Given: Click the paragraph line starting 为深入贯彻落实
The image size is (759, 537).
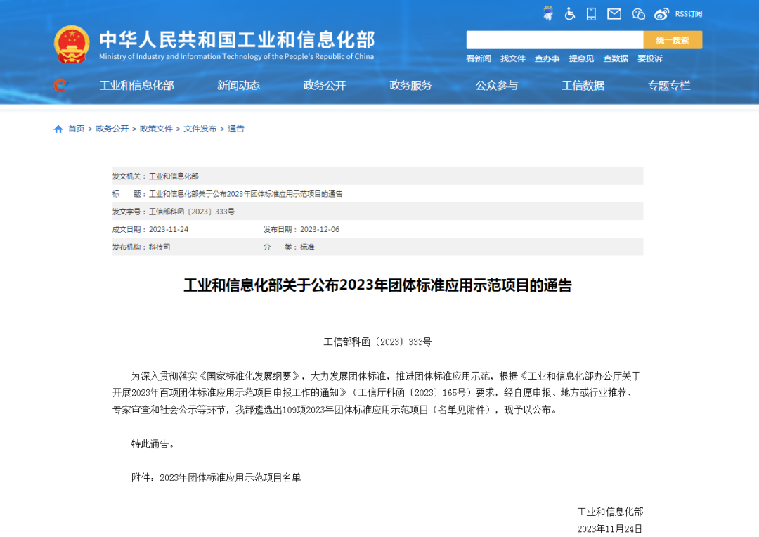Looking at the screenshot, I should point(386,376).
